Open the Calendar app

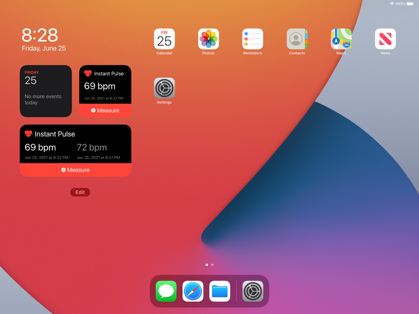click(164, 39)
